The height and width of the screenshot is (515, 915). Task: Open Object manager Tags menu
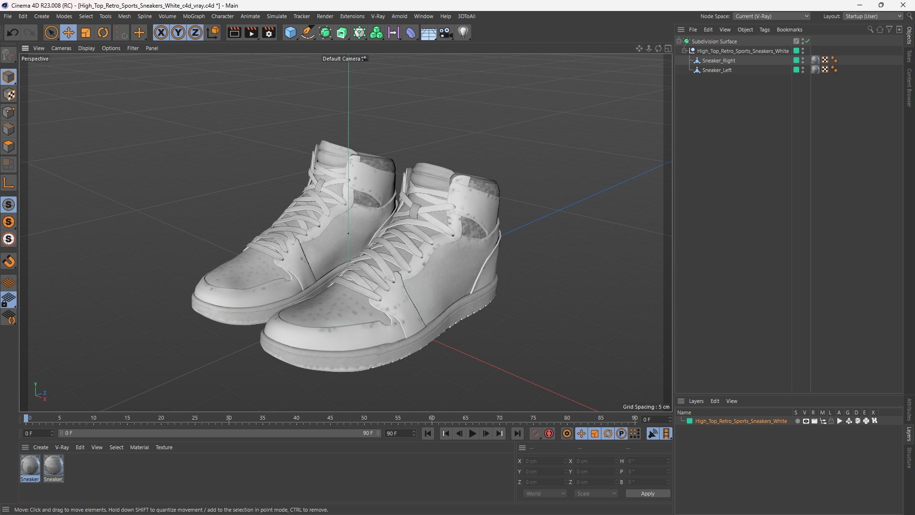764,30
